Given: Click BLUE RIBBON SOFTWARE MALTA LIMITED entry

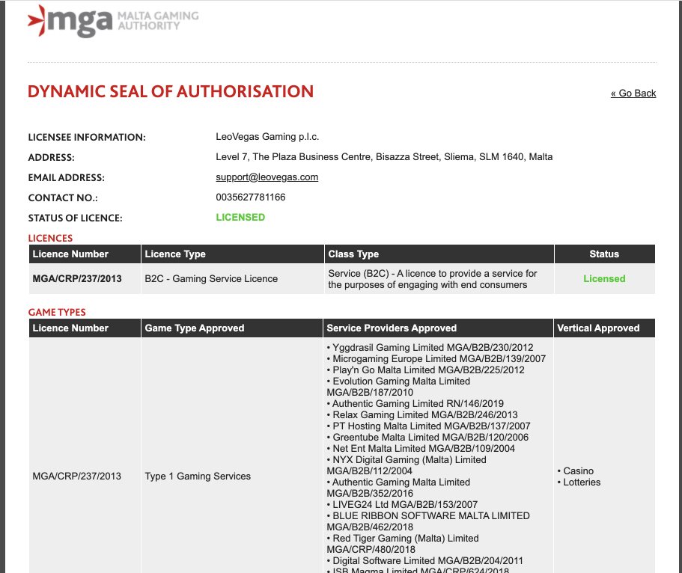Looking at the screenshot, I should tap(428, 521).
